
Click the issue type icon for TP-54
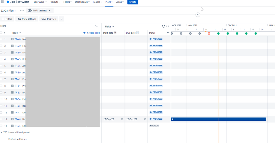point(12,99)
